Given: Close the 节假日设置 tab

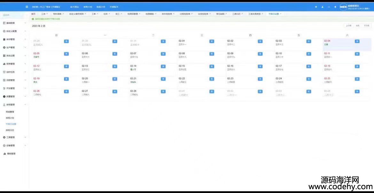Looking at the screenshot, I should coord(281,14).
